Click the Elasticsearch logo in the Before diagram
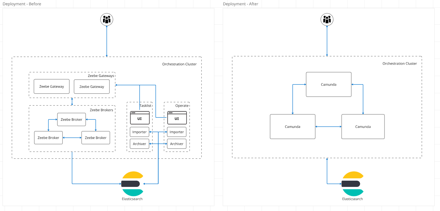 pyautogui.click(x=132, y=184)
